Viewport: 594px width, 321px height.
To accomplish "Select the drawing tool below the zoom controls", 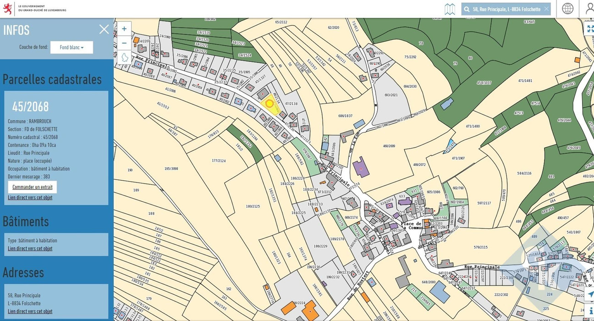I will (x=124, y=57).
